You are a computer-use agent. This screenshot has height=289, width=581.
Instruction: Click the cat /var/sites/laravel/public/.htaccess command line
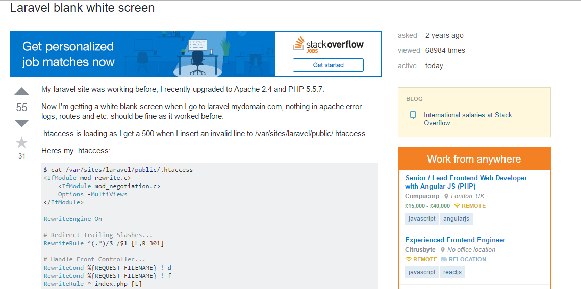coord(118,170)
